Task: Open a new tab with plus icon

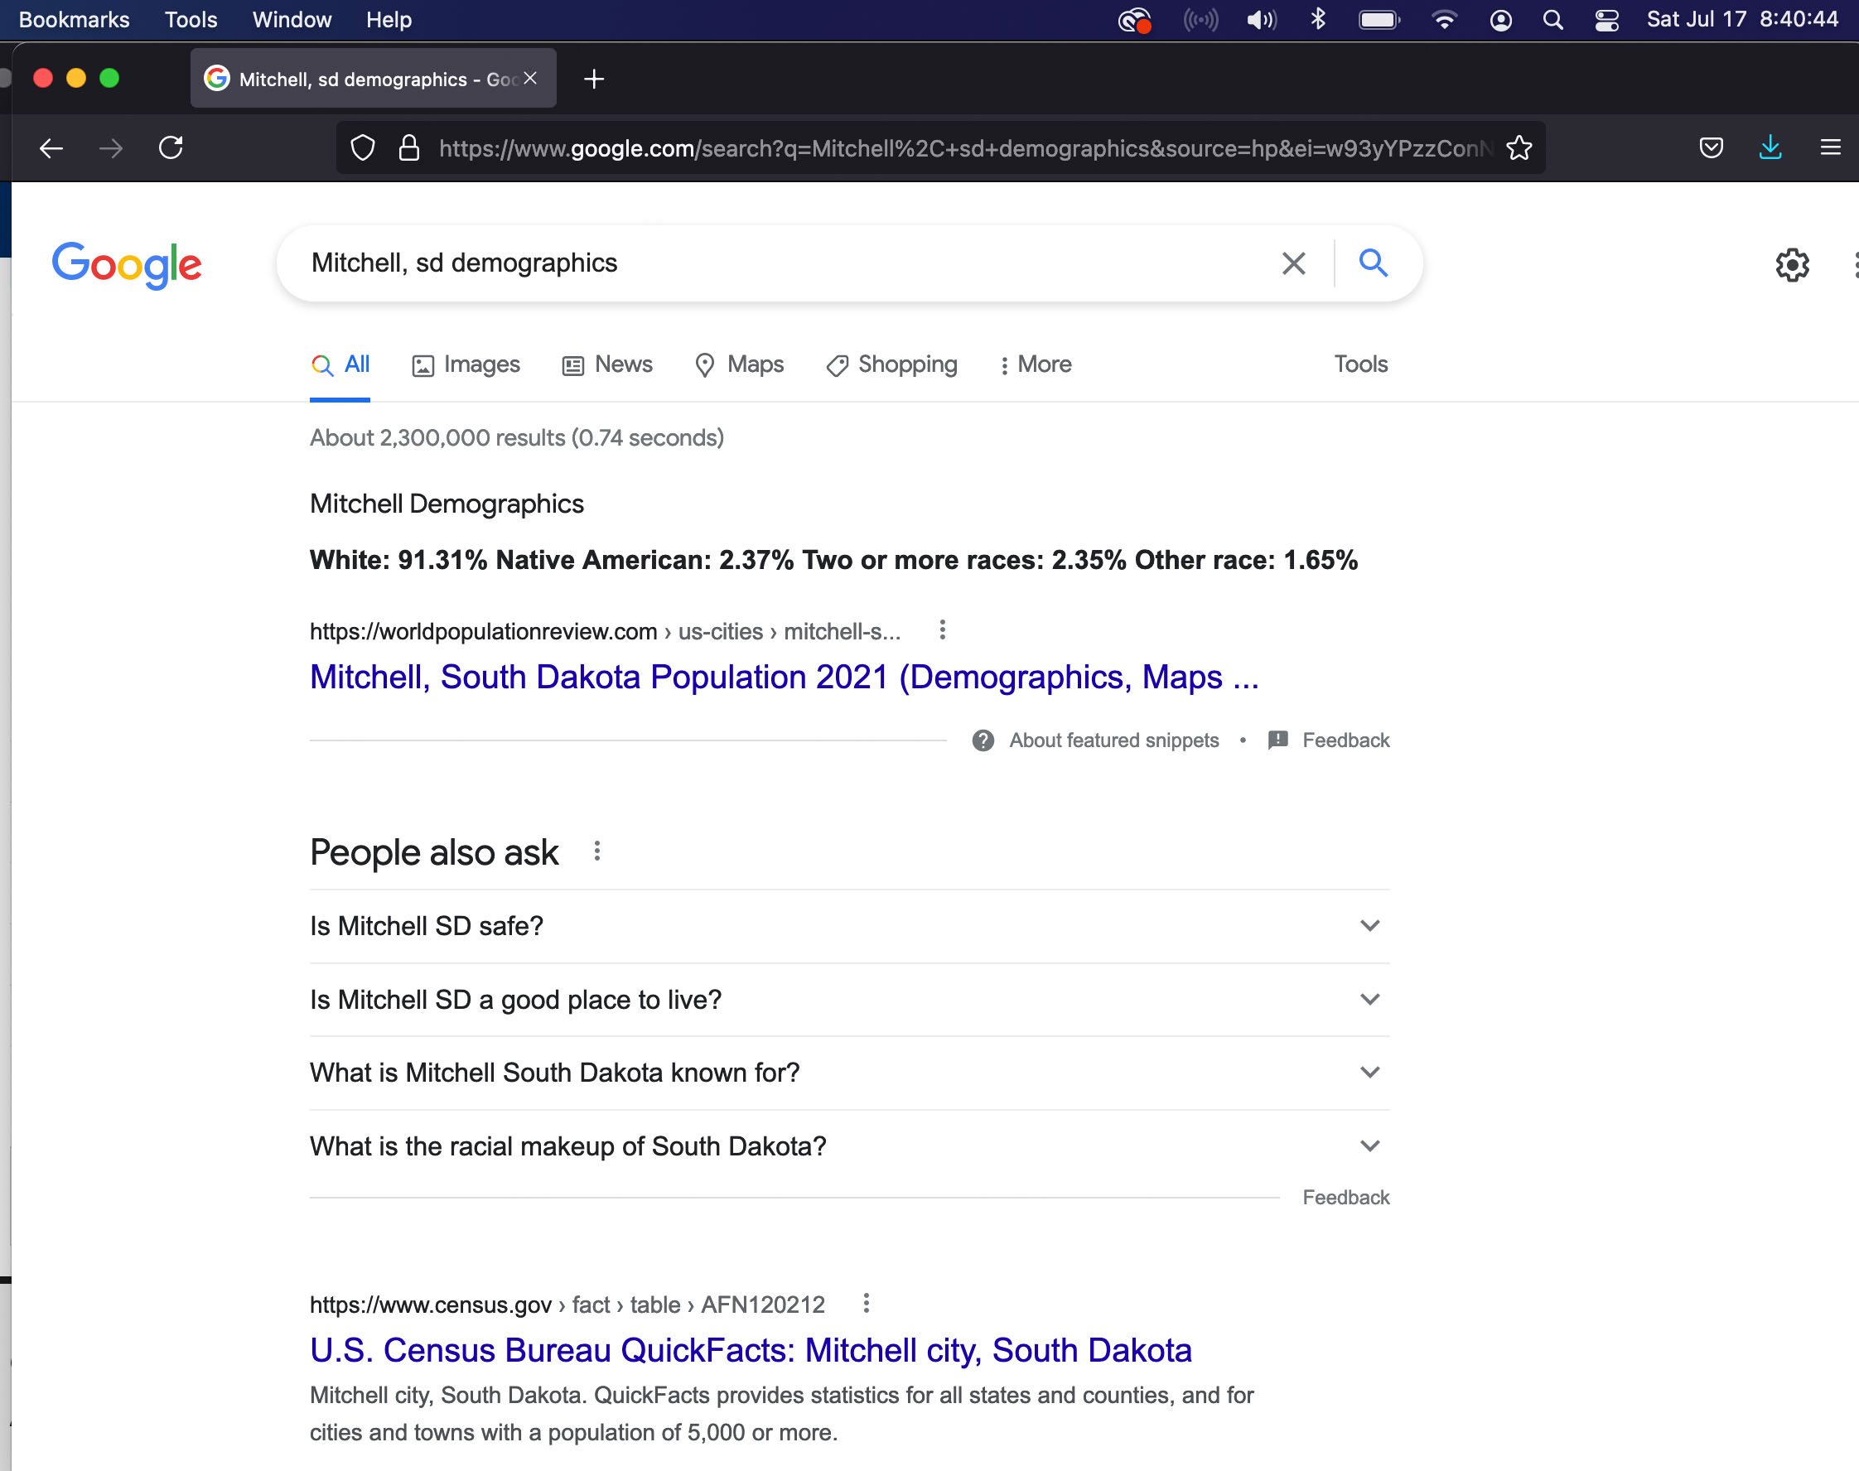Action: pos(593,80)
